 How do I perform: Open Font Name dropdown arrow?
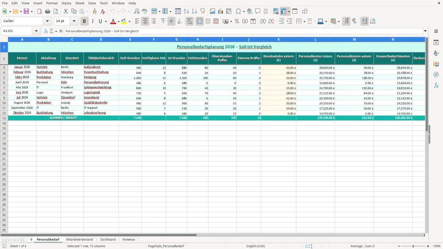click(47, 21)
